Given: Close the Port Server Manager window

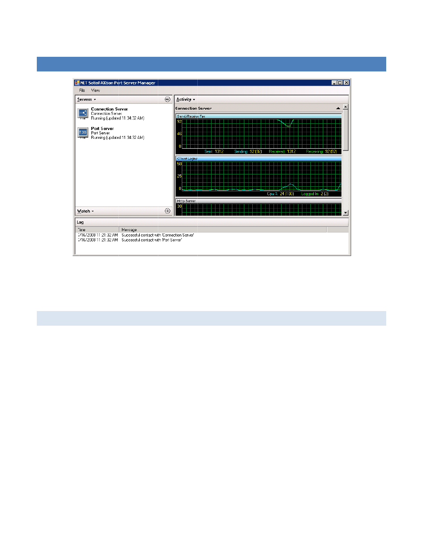Looking at the screenshot, I should coord(347,83).
